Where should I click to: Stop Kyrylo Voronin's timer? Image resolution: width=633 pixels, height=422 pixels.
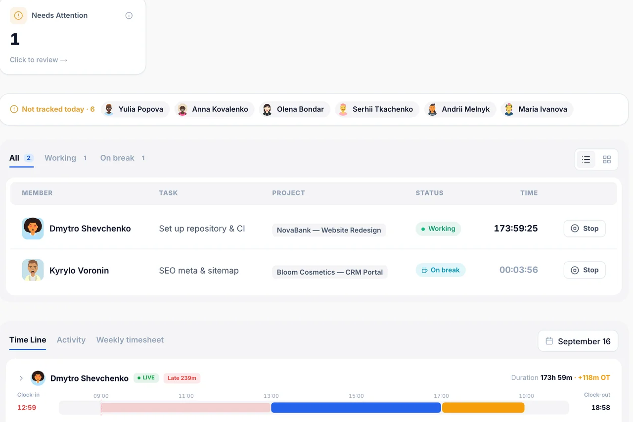click(x=585, y=270)
